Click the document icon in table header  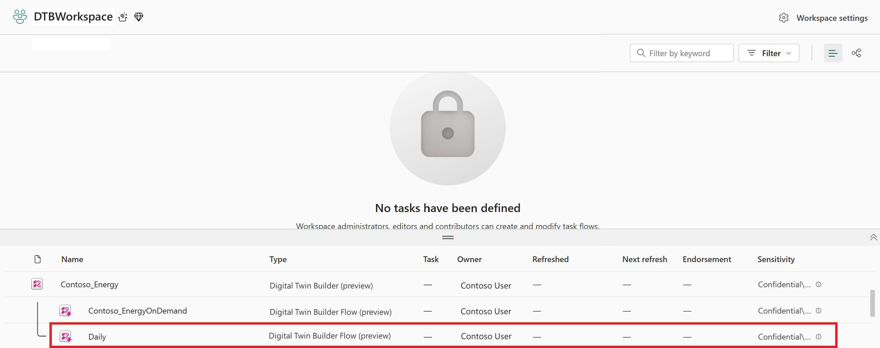38,259
